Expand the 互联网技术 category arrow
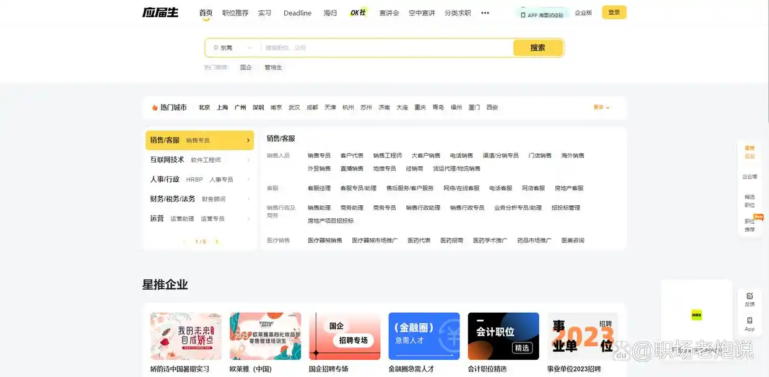The image size is (769, 377). [x=249, y=159]
